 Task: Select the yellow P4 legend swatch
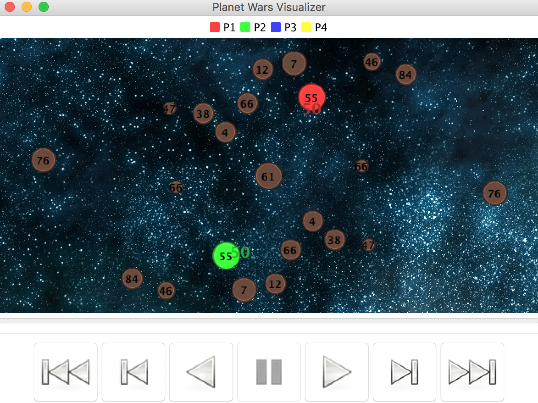tap(306, 28)
